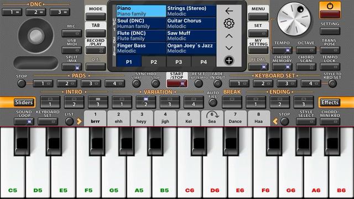Switch to P2 page tab
Screen dimensions: 354x199
154,62
